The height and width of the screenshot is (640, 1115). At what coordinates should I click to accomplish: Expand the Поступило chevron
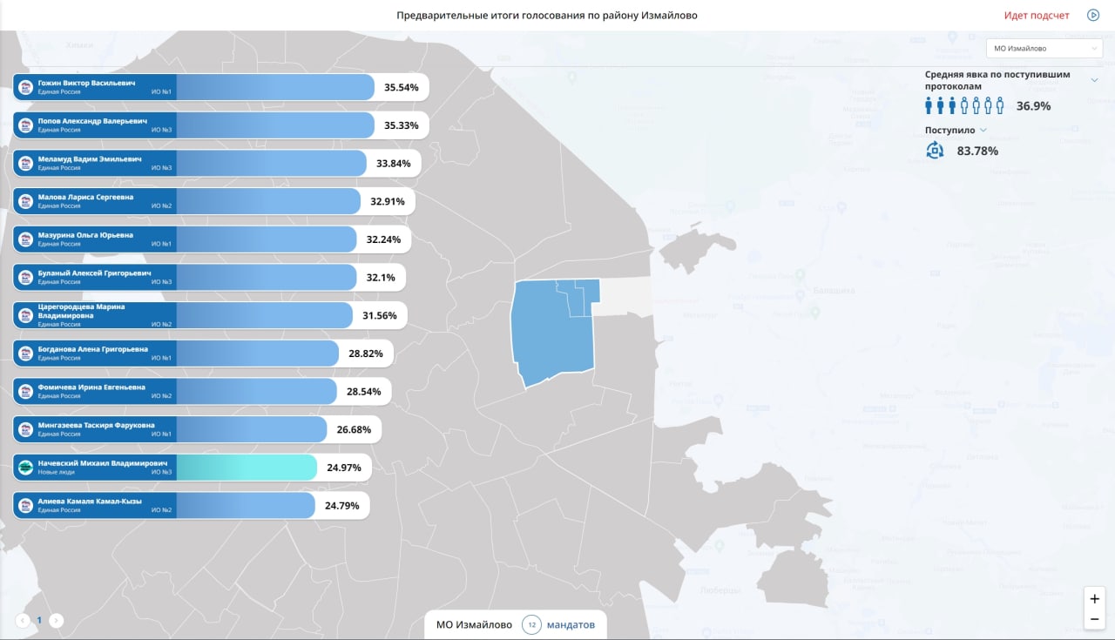(x=983, y=130)
